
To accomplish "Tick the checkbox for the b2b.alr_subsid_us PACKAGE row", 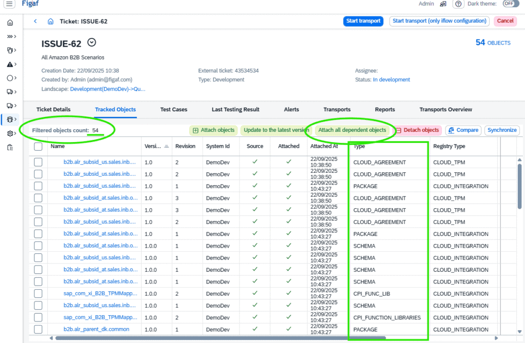I will coord(38,186).
